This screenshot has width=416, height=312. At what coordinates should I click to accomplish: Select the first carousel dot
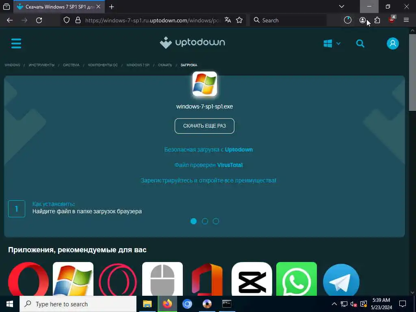[193, 221]
